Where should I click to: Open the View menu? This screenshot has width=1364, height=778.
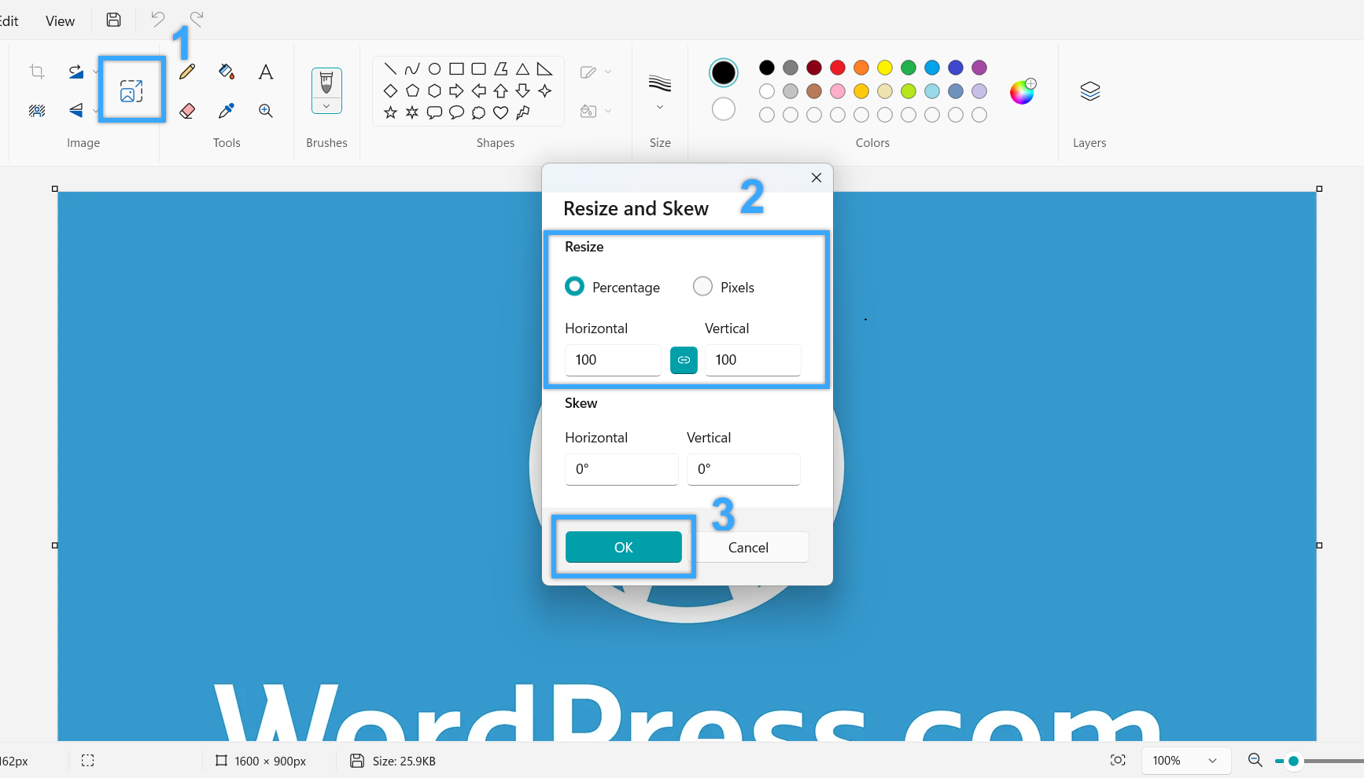click(60, 21)
